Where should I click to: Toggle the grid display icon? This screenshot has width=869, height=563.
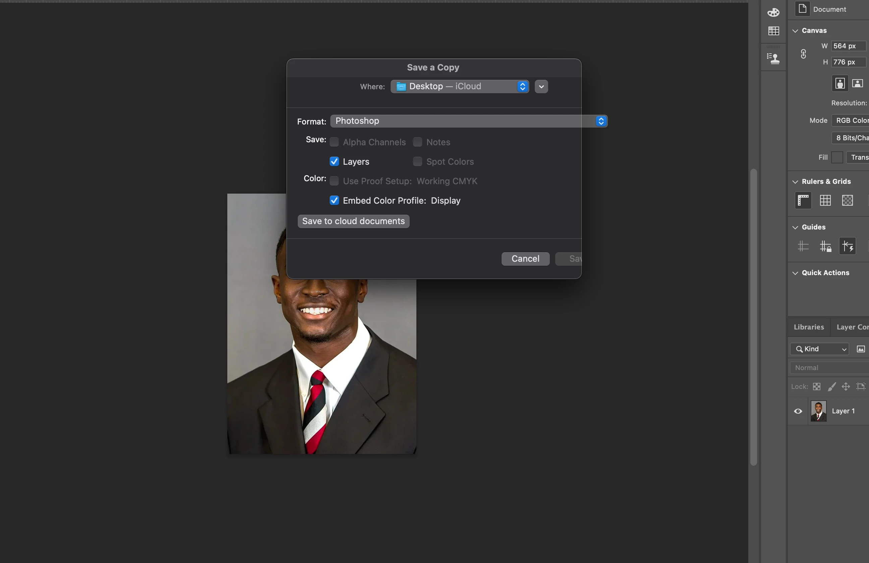825,201
